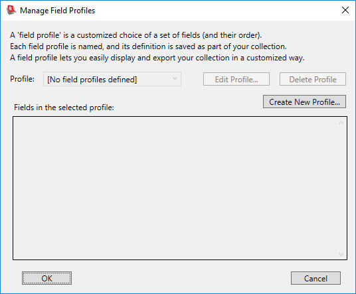Viewport: 356px width, 294px height.
Task: Click 'Fields in the selected profile:' label
Action: pos(64,108)
